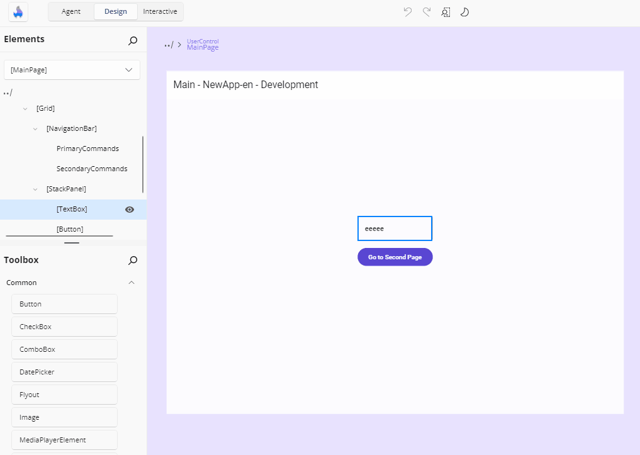Click the flame app logo

18,12
